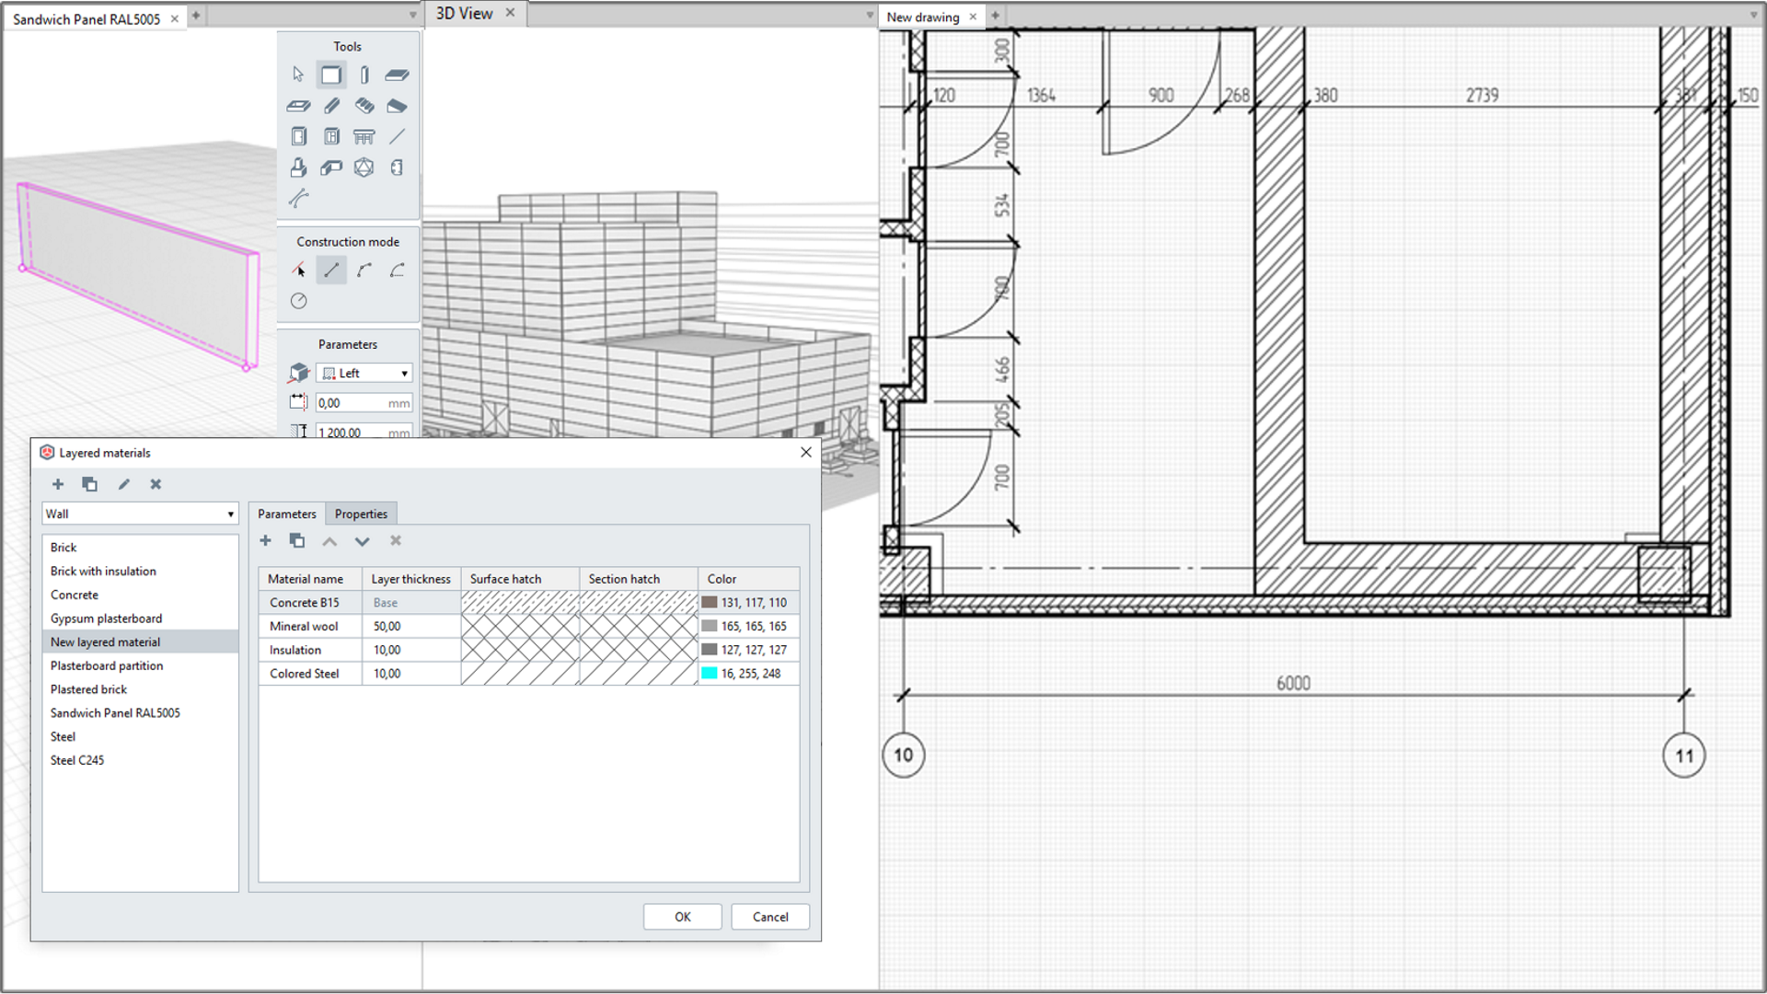Switch to three-point arc construction mode
Viewport: 1767px width, 994px height.
click(364, 271)
